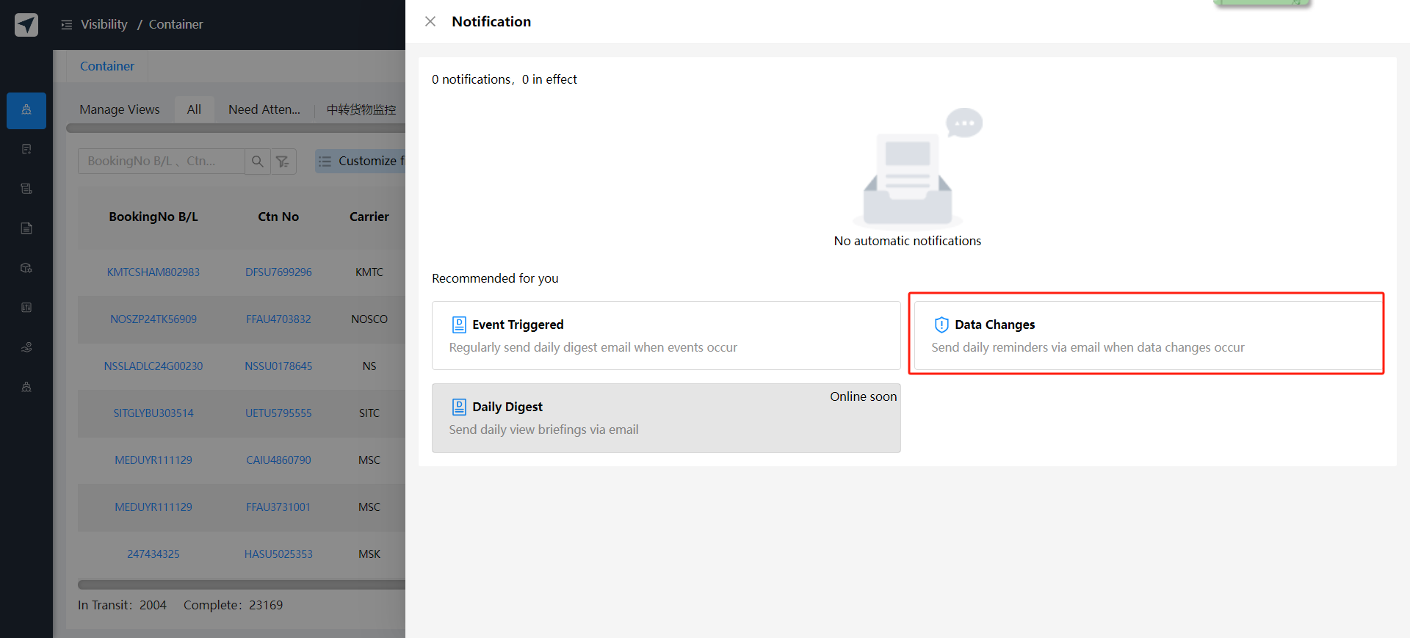
Task: Click the BookingNo B/L column header
Action: coord(153,217)
